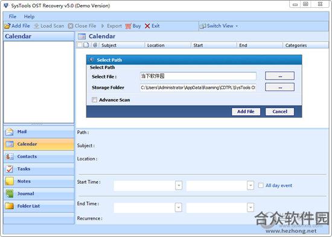Click the Calendar header icon in main panel
The height and width of the screenshot is (237, 332).
[x=81, y=36]
